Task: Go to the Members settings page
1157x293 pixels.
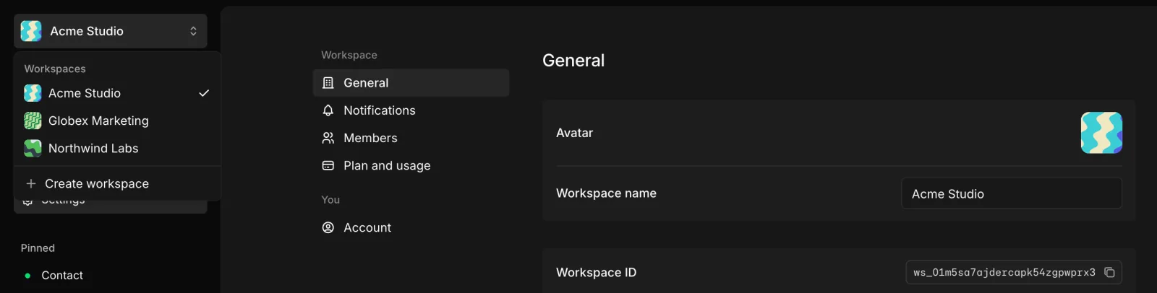Action: (411, 138)
